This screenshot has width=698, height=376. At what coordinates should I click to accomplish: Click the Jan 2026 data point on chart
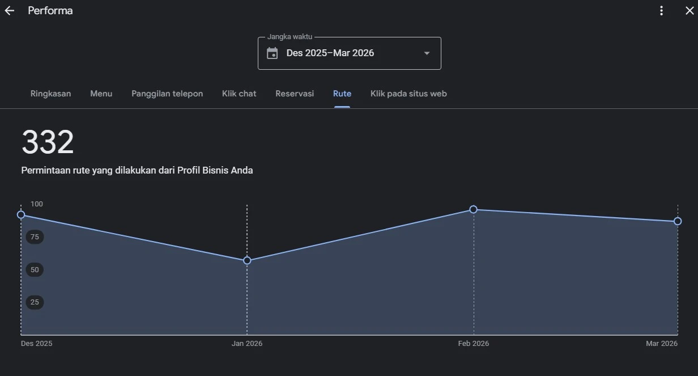(x=247, y=260)
